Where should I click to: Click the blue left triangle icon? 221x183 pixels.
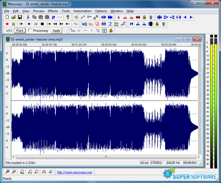[185, 17]
